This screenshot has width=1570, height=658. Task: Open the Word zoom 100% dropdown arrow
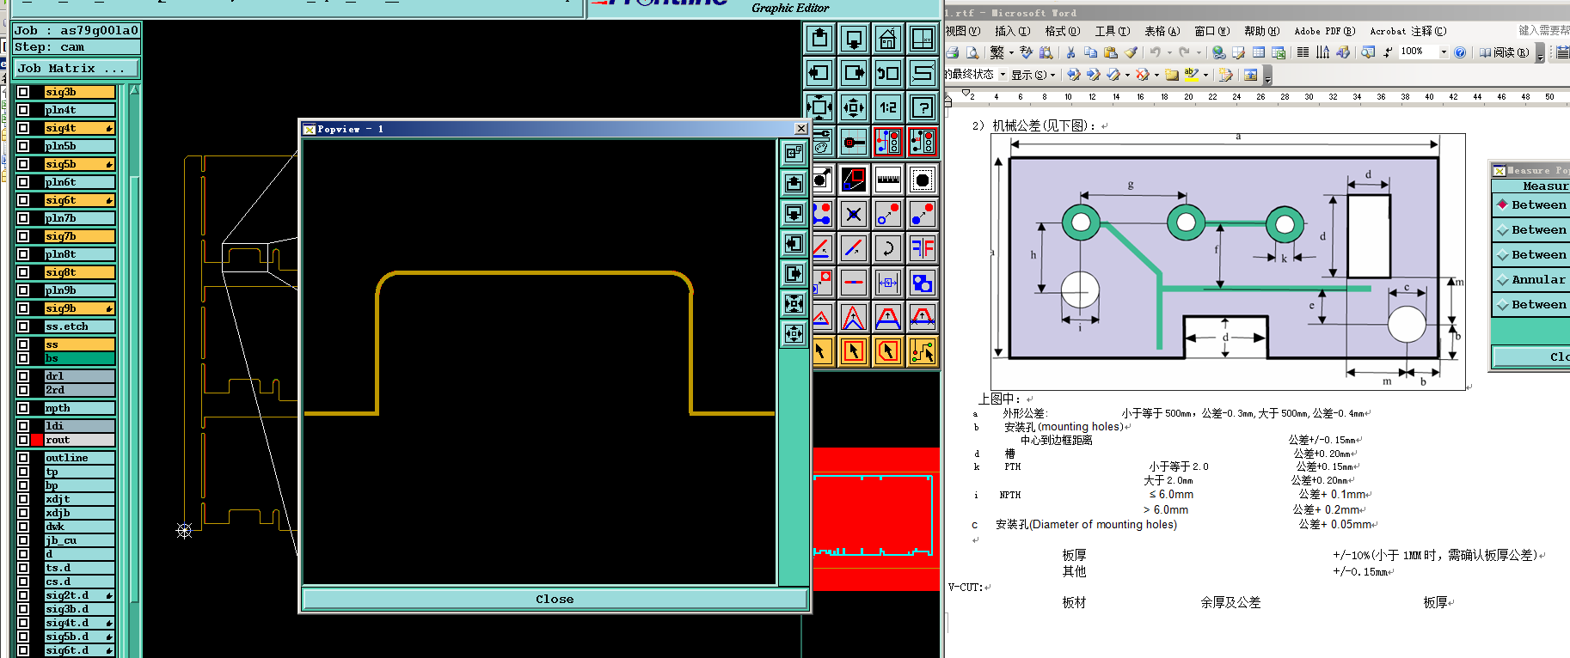(x=1444, y=52)
